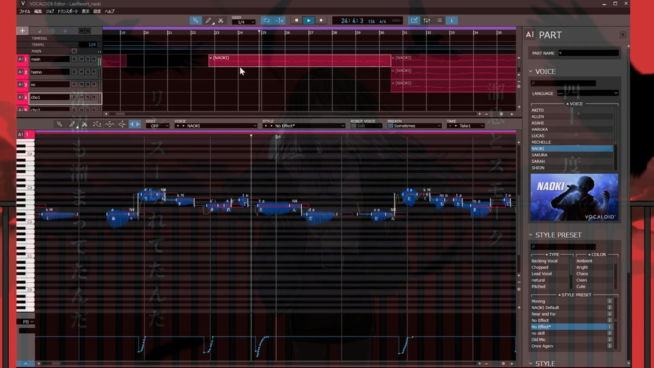This screenshot has height=368, width=654.
Task: Toggle E button on hamo track
Action: [74, 72]
